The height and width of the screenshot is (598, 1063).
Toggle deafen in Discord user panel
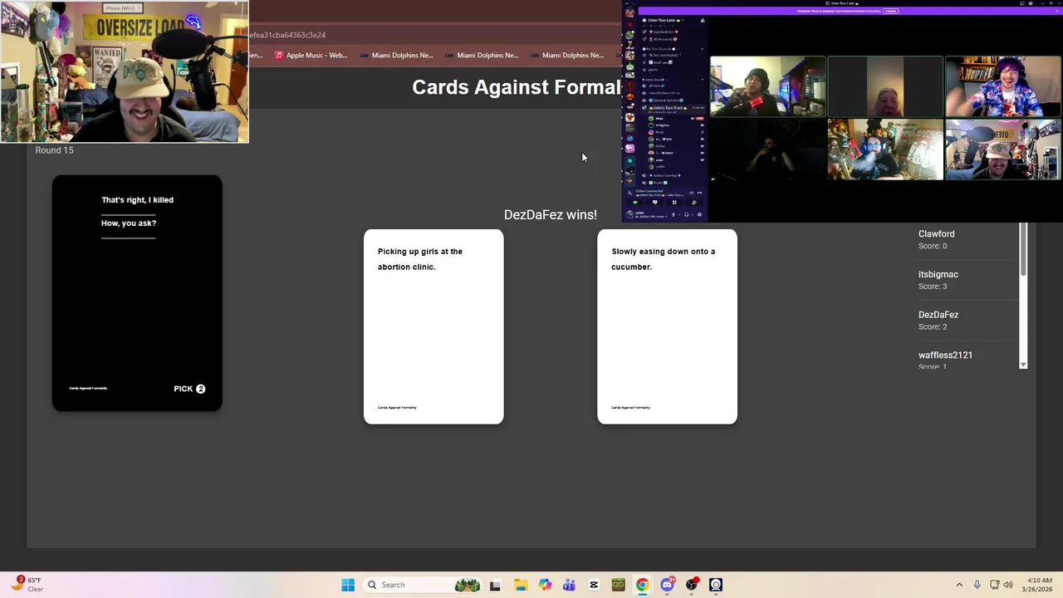tap(686, 214)
